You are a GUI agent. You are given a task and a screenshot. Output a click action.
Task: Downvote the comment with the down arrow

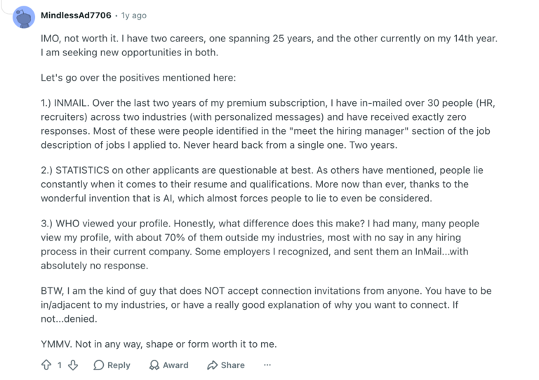(x=73, y=365)
